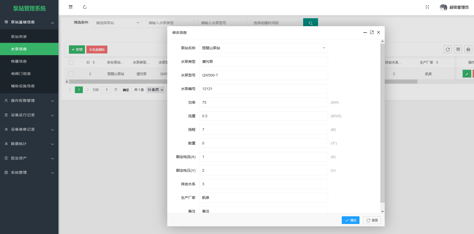Click the table horizontal scrollbar

point(243,82)
